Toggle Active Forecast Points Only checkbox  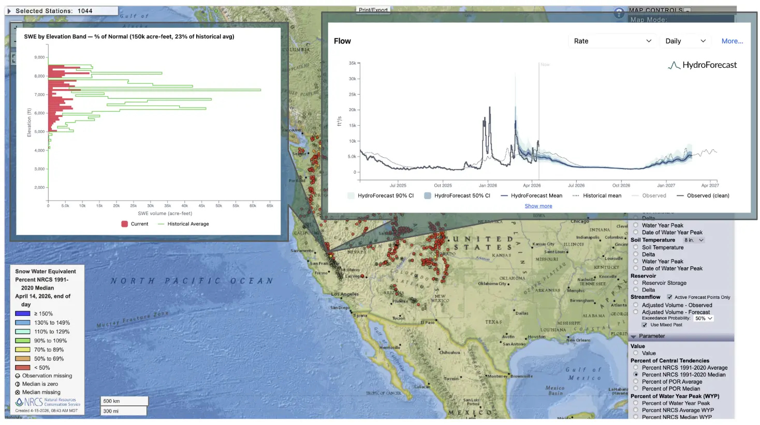click(669, 297)
